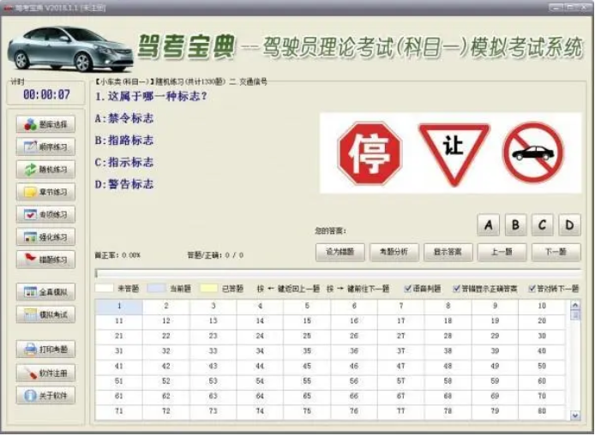Click question grid scrollbar down arrow
The image size is (595, 436).
575,415
